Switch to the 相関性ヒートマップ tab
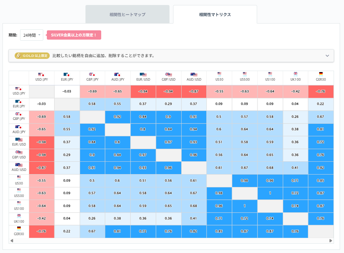344x253 pixels. pyautogui.click(x=128, y=14)
